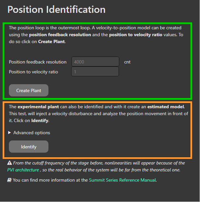The width and height of the screenshot is (200, 202).
Task: Click the Create Plant button
Action: point(29,90)
